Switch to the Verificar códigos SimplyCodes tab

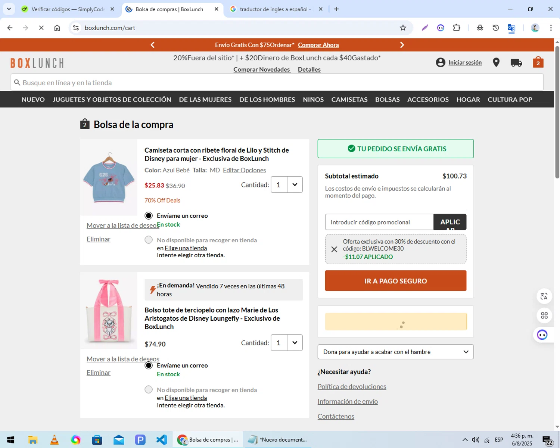tap(68, 9)
